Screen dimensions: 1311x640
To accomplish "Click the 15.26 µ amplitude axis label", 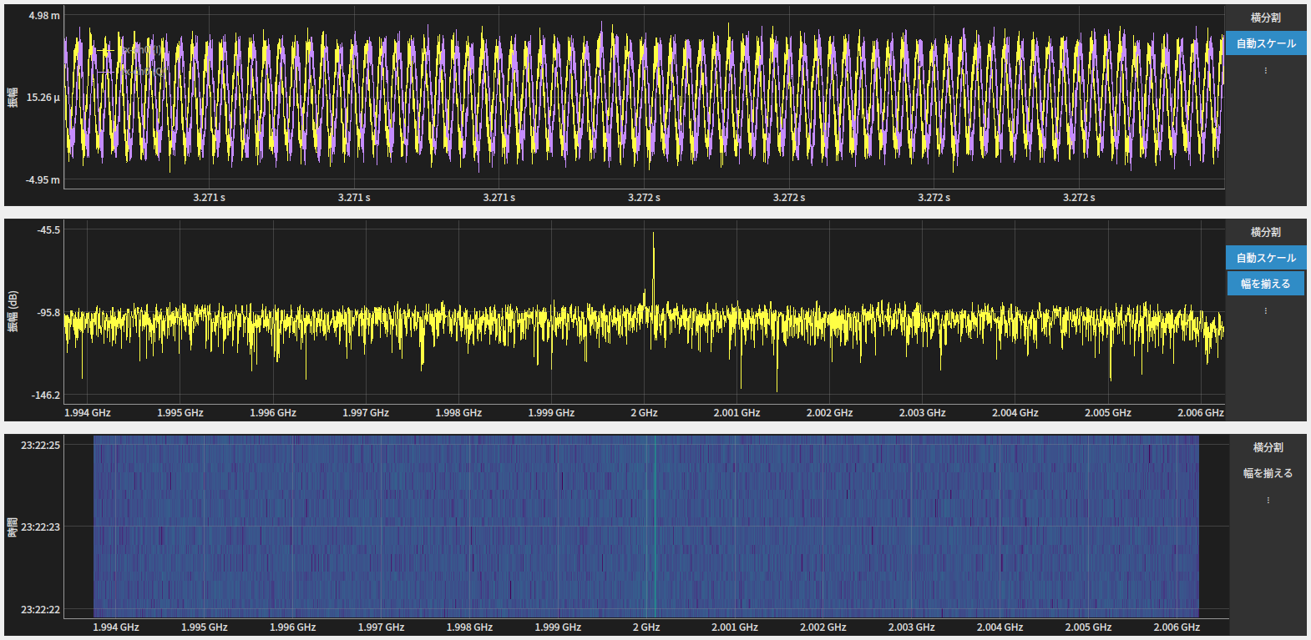I will 43,98.
